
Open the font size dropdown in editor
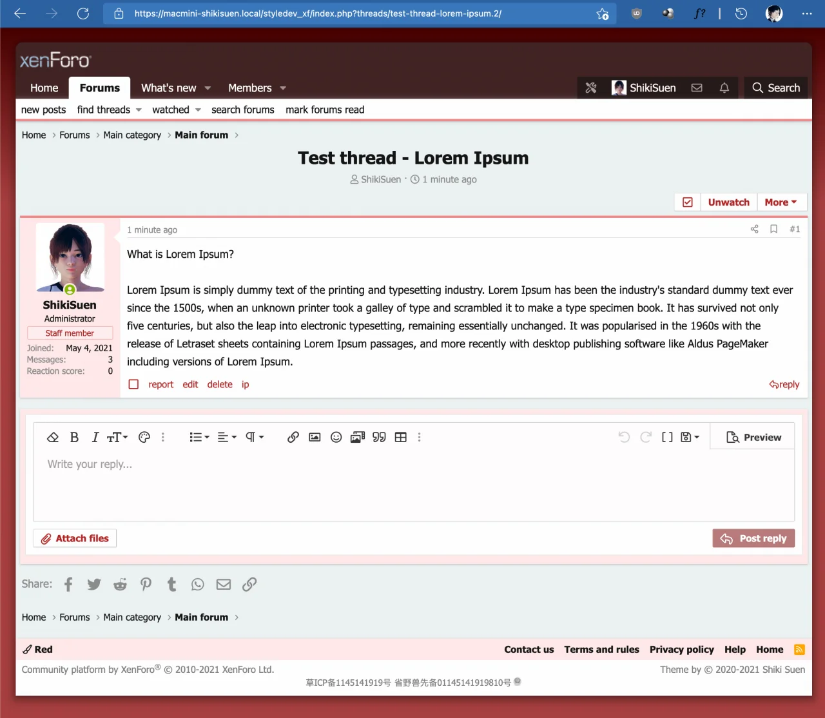tap(117, 438)
